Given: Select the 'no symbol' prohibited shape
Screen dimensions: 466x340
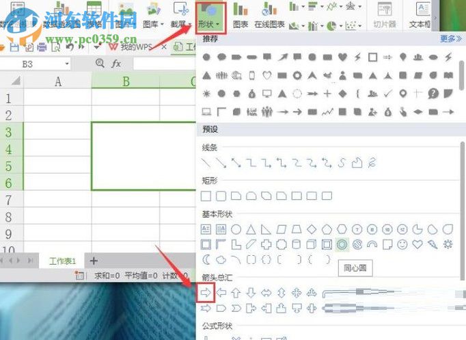Looking at the screenshot, I should point(357,244).
